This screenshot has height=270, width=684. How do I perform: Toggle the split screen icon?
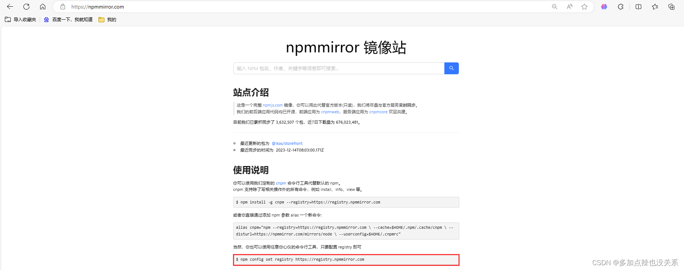[x=639, y=7]
